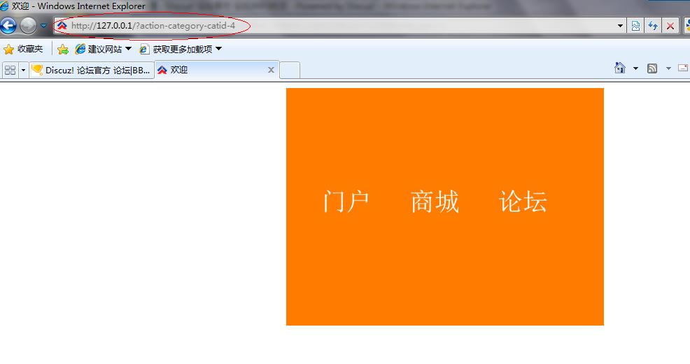Expand the Home button dropdown arrow

(635, 68)
